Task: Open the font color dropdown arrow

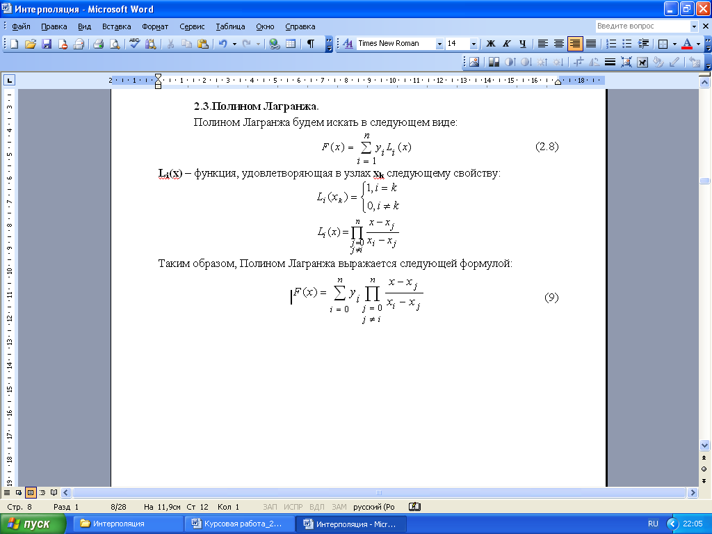Action: click(x=698, y=44)
